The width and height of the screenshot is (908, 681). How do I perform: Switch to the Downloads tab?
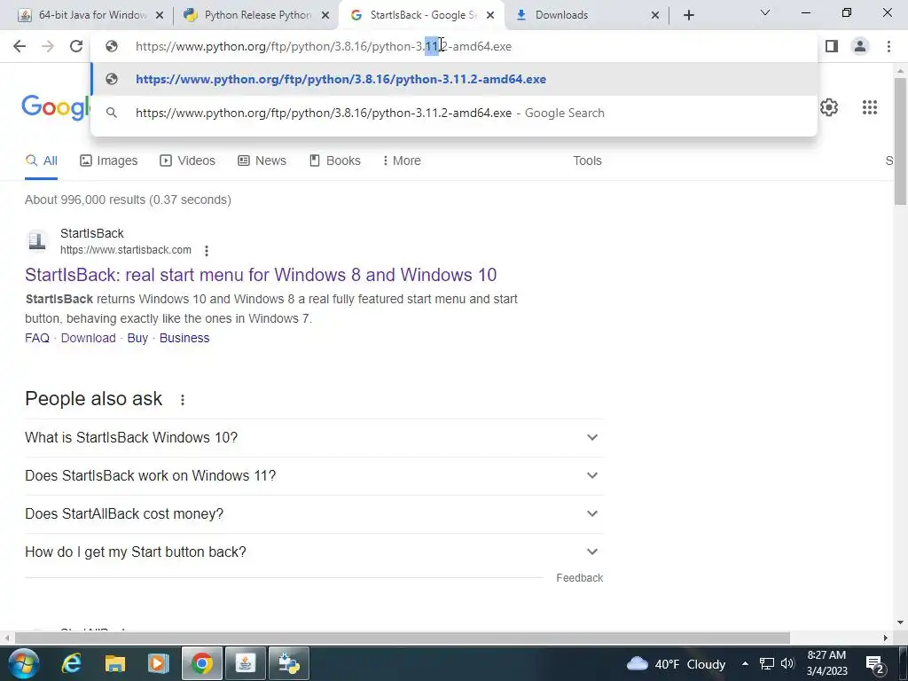[x=585, y=15]
